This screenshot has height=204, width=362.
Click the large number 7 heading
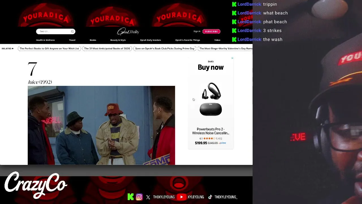[32, 69]
